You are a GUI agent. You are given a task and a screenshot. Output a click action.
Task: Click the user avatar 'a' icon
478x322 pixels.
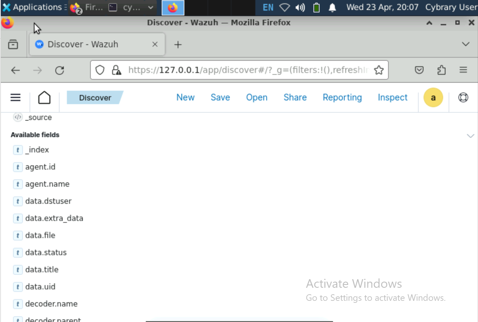(433, 98)
